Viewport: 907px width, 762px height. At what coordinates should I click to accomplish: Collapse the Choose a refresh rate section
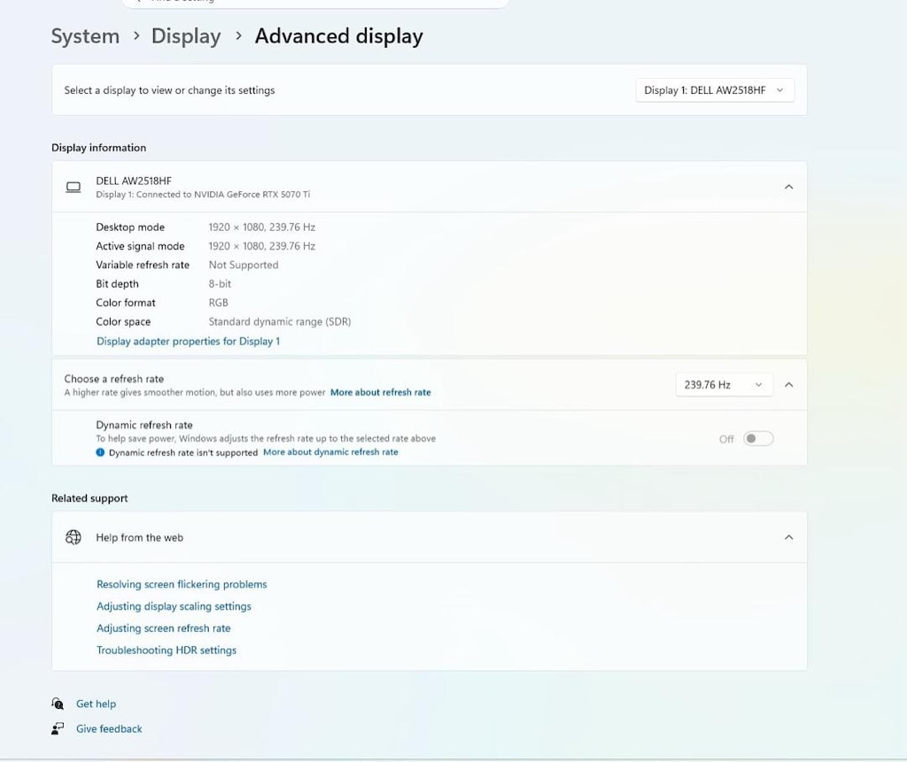(788, 385)
